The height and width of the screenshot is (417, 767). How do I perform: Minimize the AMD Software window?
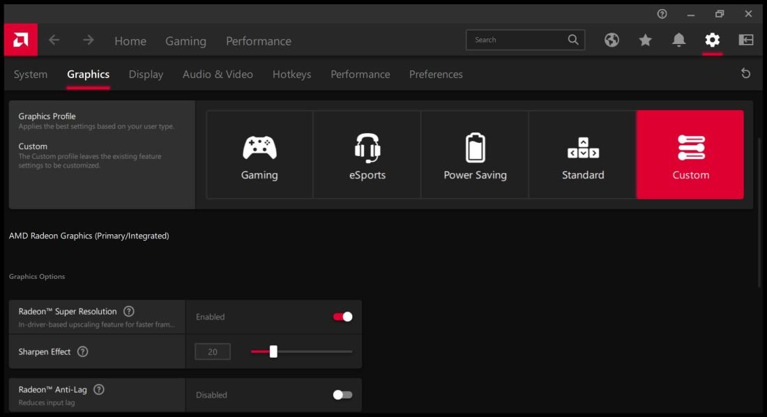click(691, 14)
